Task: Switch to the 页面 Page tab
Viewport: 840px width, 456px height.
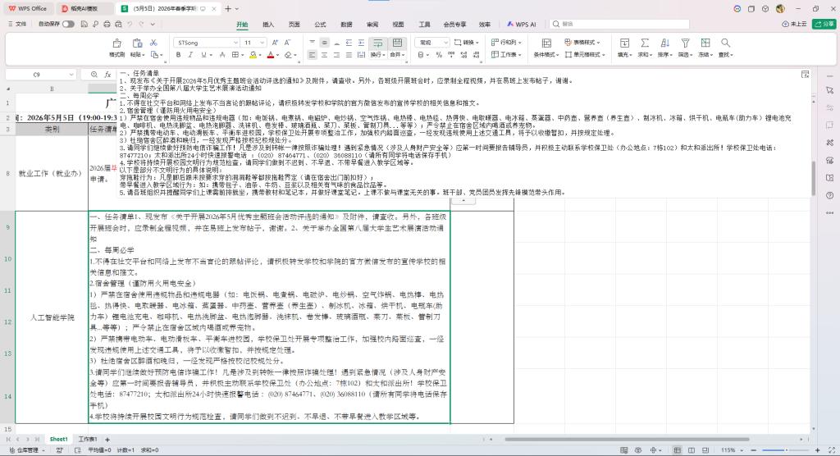Action: click(x=294, y=24)
